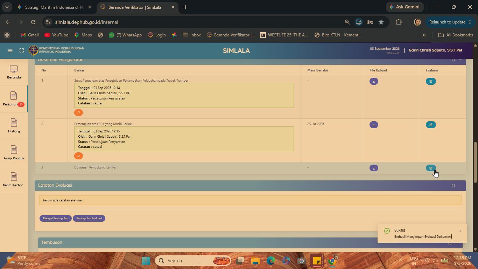Collapse the Catatan Evaluasi panel
Screen dimensions: 478x269
460,186
